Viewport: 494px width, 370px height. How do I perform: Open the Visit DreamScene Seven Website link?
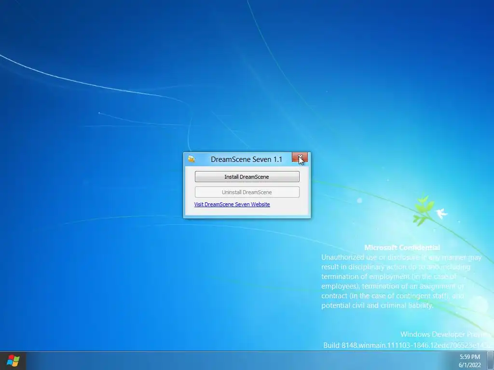tap(232, 204)
